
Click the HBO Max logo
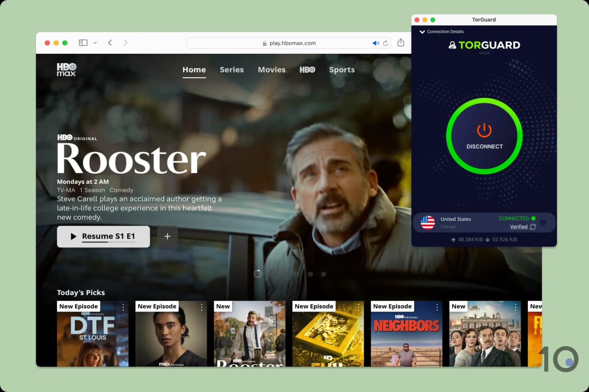click(66, 70)
